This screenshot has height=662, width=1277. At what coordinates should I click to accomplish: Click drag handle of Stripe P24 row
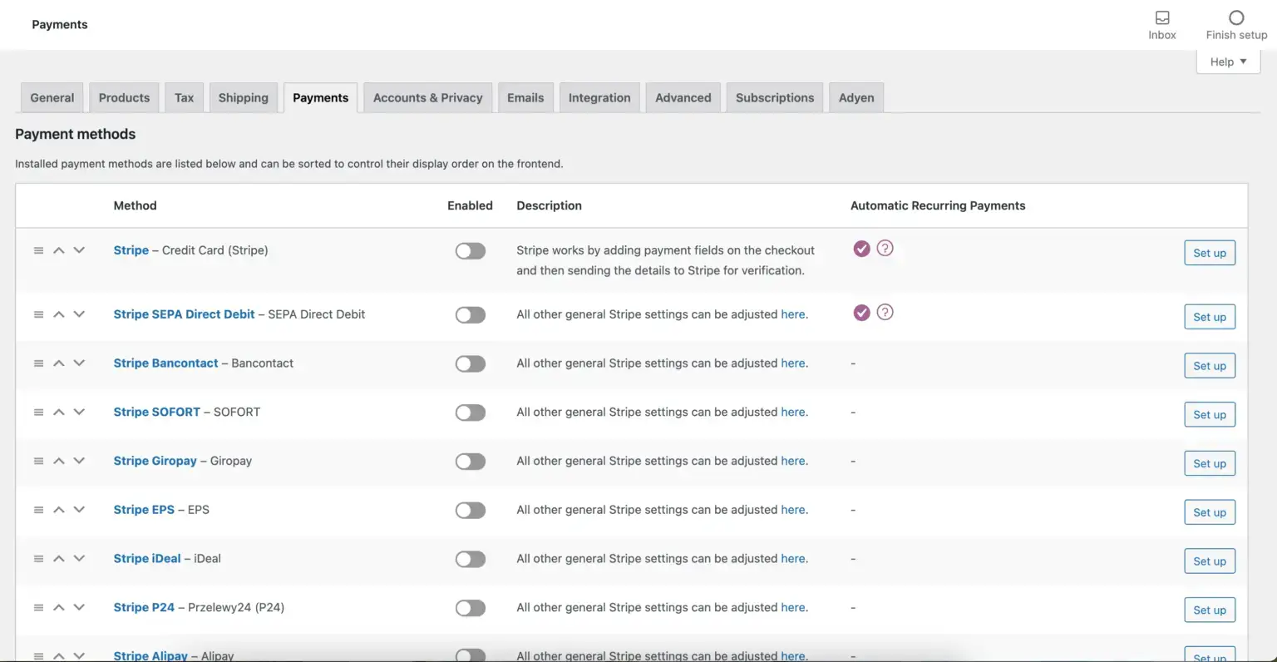pyautogui.click(x=38, y=608)
